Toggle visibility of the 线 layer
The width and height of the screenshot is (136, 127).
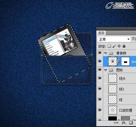(x=100, y=99)
